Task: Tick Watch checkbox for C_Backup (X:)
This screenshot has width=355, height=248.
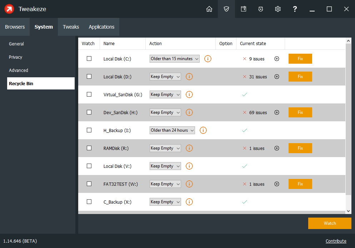Action: click(x=89, y=201)
